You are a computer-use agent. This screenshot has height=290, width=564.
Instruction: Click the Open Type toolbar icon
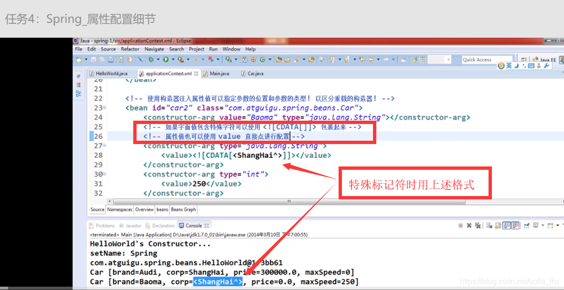278,60
